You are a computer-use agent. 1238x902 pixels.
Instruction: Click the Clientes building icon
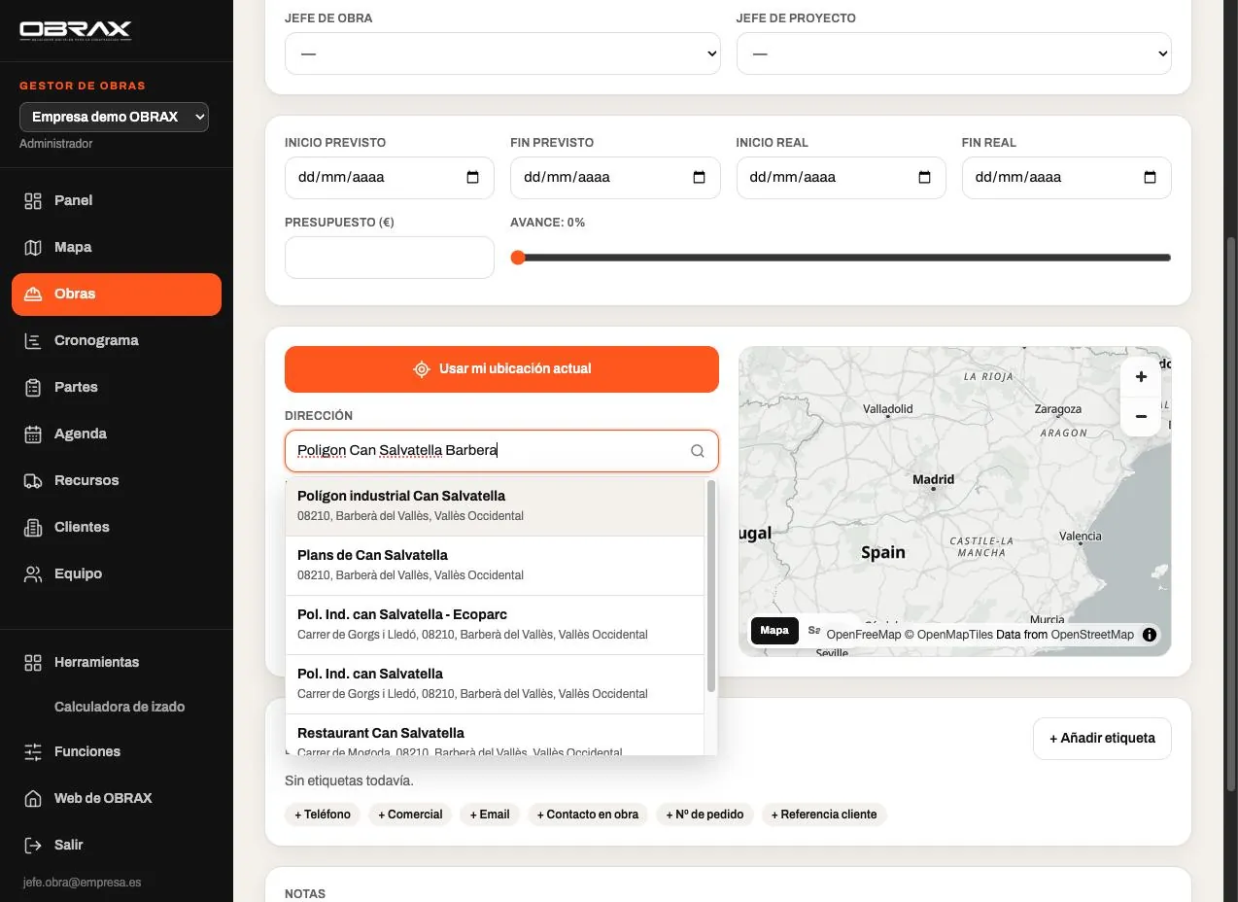pos(33,527)
